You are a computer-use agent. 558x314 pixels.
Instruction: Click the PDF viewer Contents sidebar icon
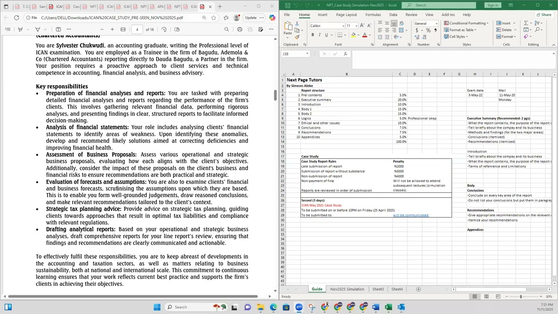tap(8, 29)
